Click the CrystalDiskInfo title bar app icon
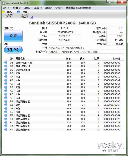Image resolution: width=128 pixels, height=156 pixels. click(3, 3)
